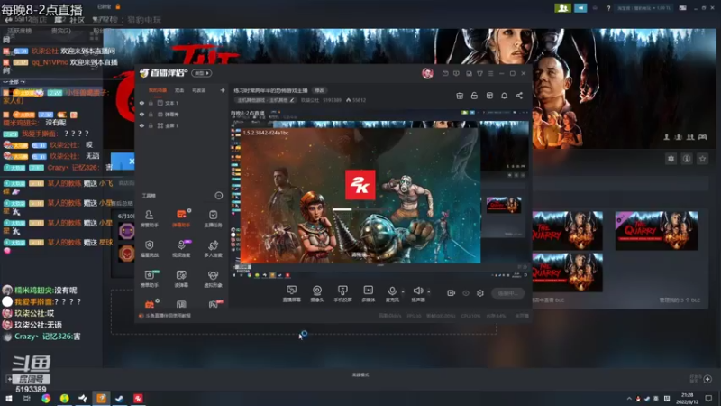
Task: Open the 多人连麦 multi-user link tool
Action: [213, 249]
